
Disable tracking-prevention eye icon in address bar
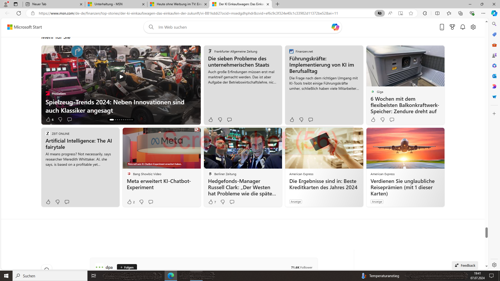[380, 13]
